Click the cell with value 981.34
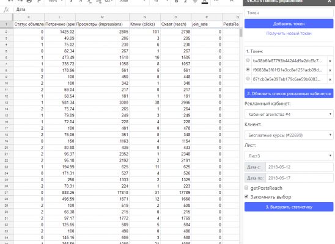 click(60, 102)
